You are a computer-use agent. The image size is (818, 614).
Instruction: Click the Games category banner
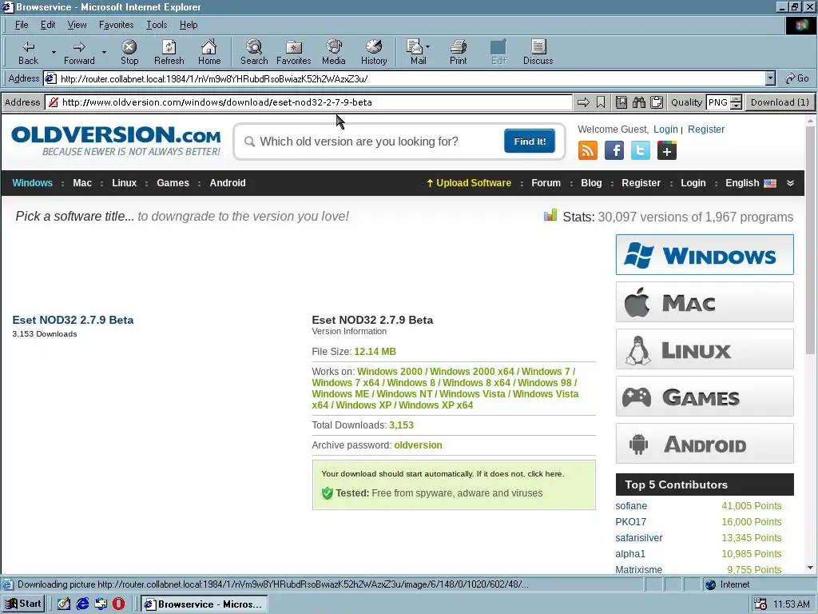[x=705, y=397]
